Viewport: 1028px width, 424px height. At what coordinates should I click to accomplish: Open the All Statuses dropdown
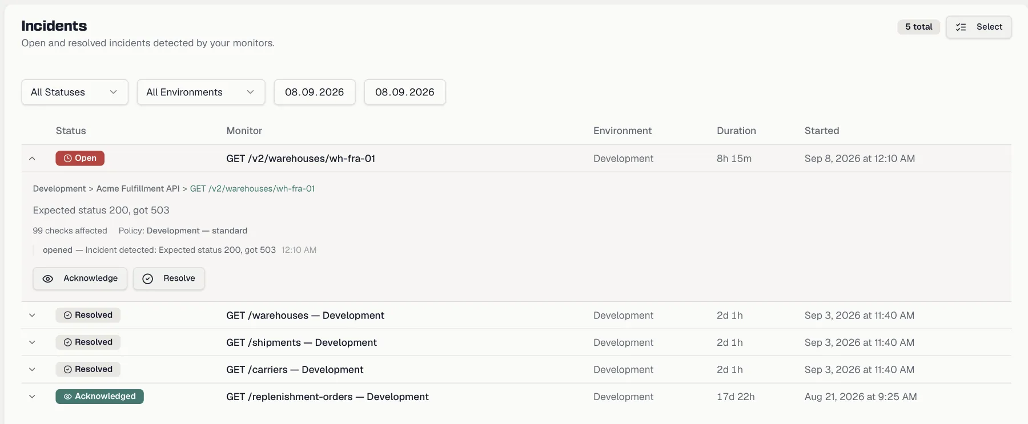[x=75, y=92]
